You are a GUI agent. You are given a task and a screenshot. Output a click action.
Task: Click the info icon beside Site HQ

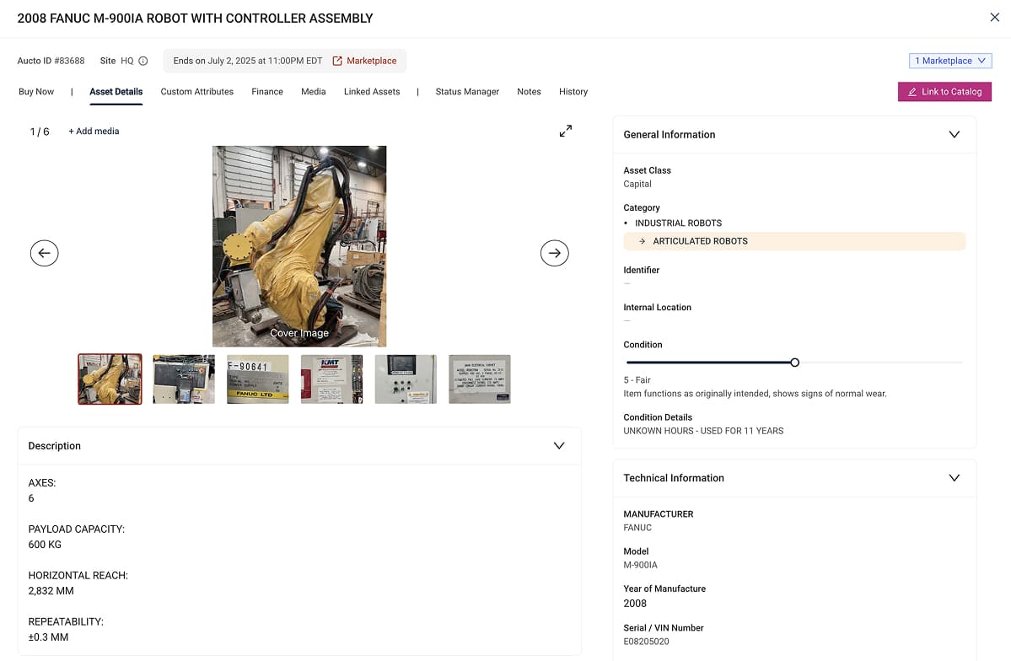141,61
